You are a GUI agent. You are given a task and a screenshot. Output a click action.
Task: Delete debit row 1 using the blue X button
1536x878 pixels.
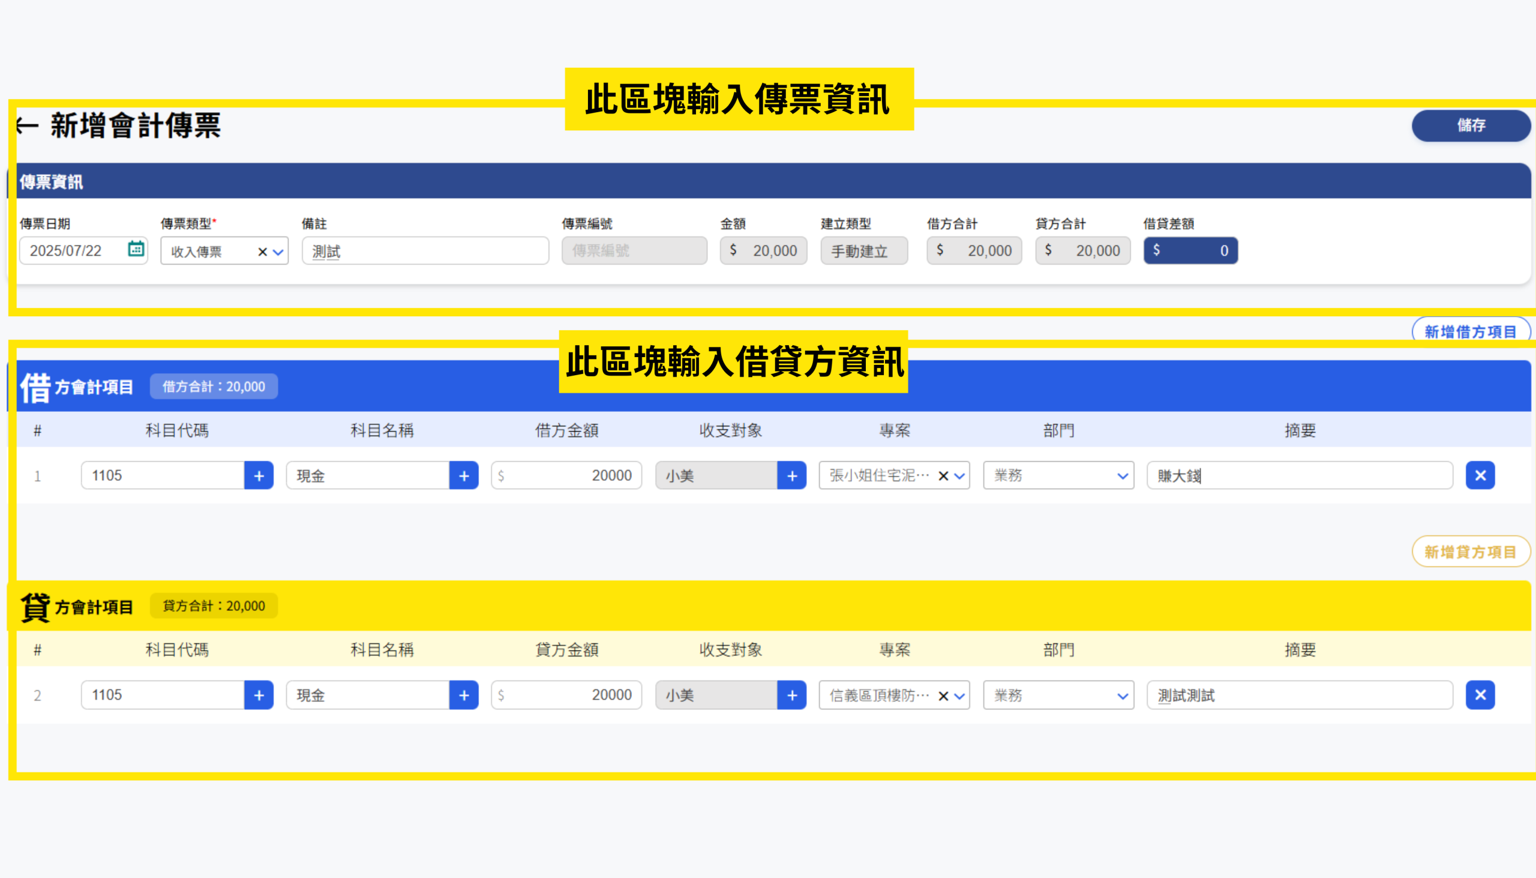point(1480,475)
